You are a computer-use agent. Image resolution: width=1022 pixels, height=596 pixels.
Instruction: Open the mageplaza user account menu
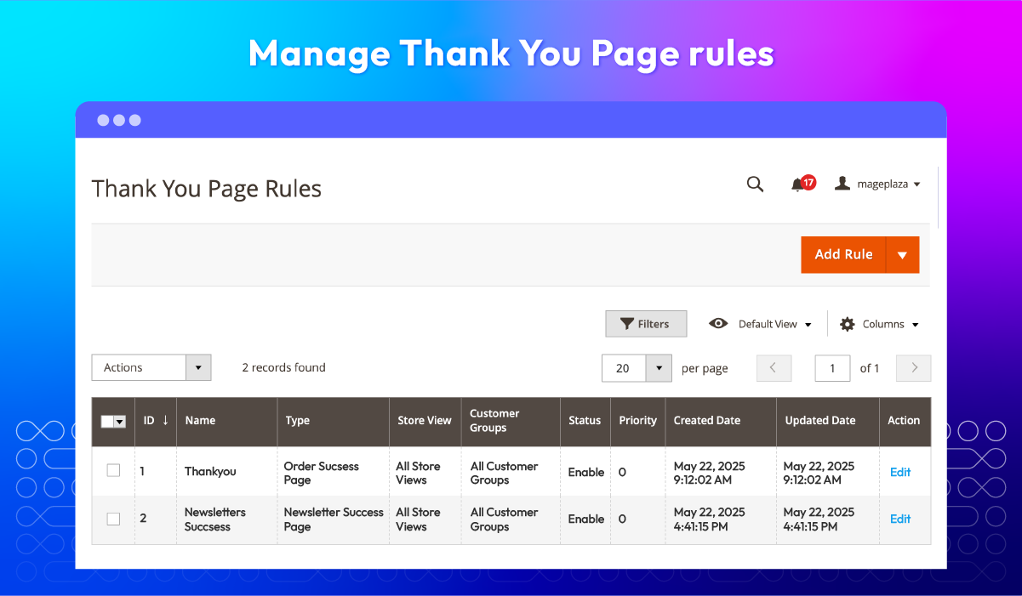877,184
